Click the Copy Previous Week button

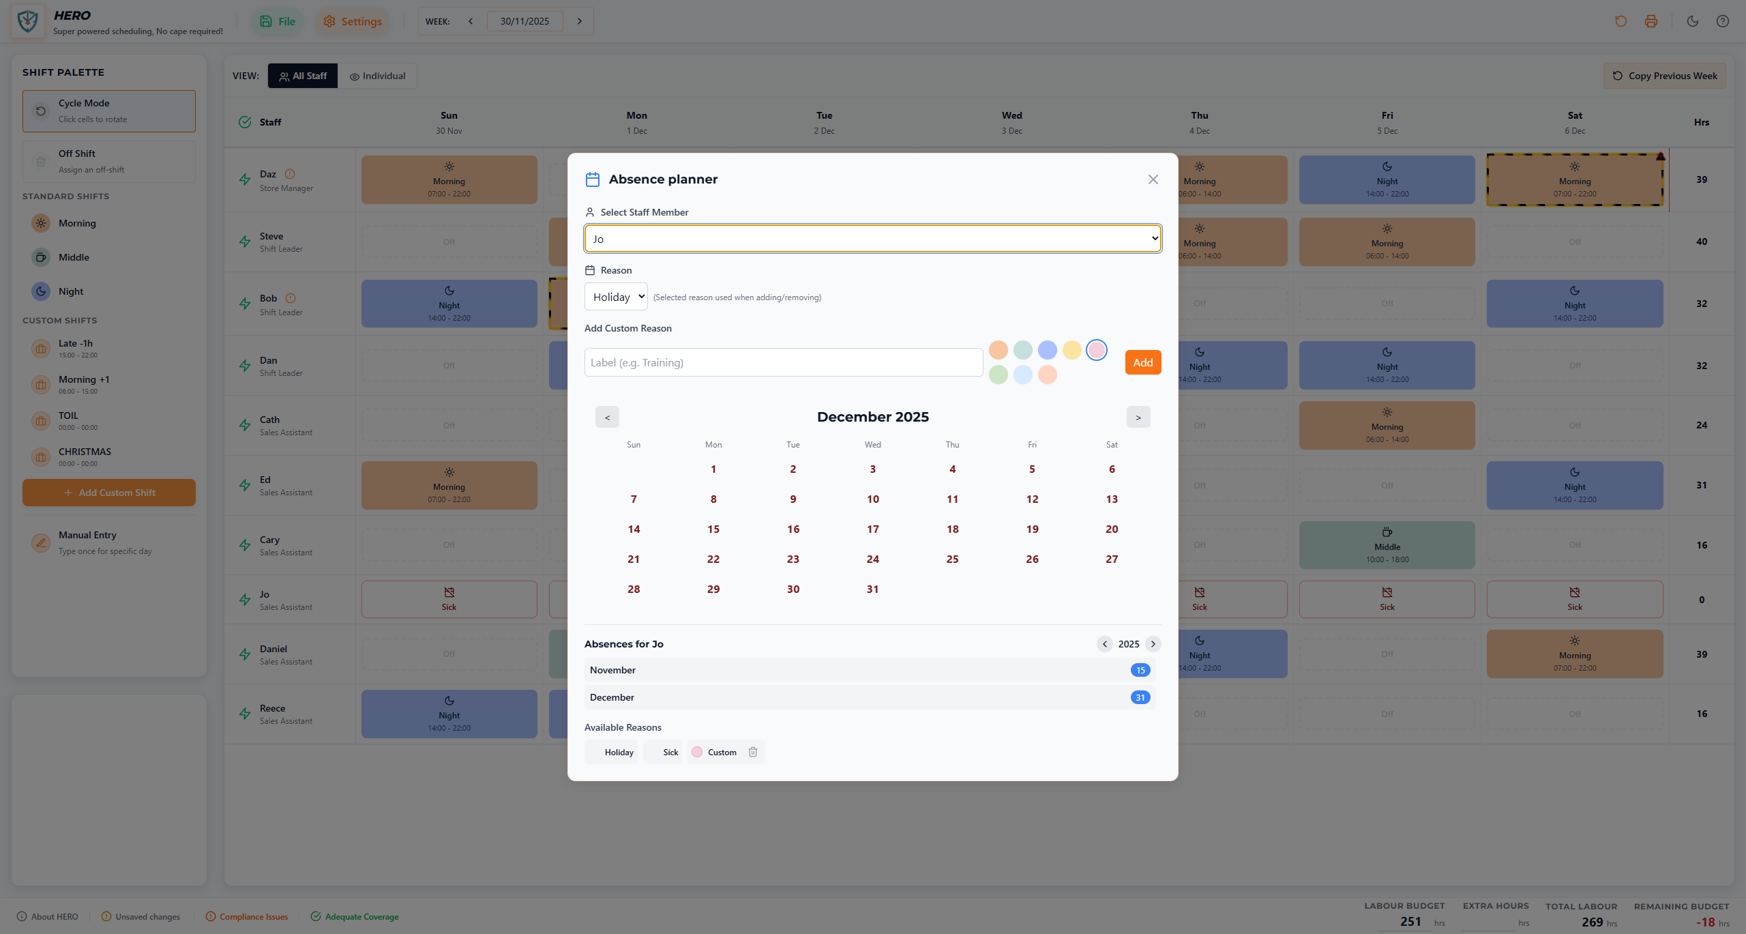pos(1664,76)
